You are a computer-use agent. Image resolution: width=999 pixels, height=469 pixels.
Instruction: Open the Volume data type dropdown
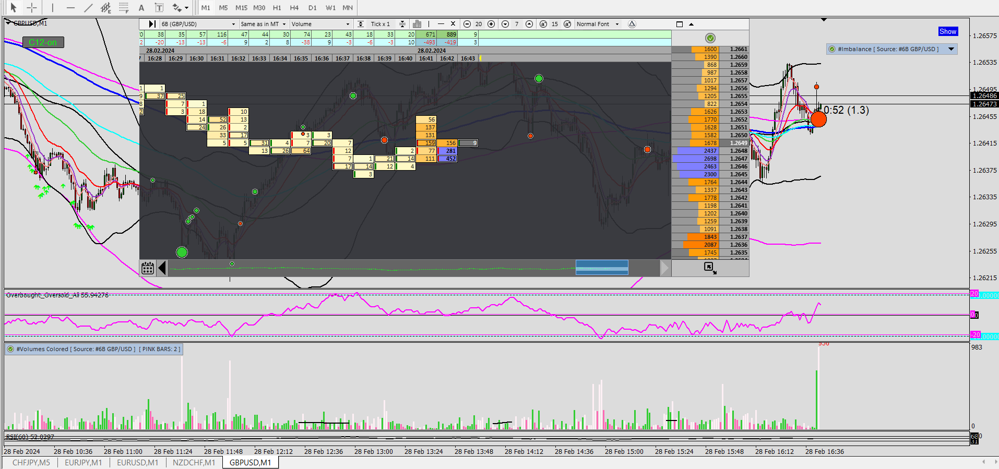click(x=320, y=24)
